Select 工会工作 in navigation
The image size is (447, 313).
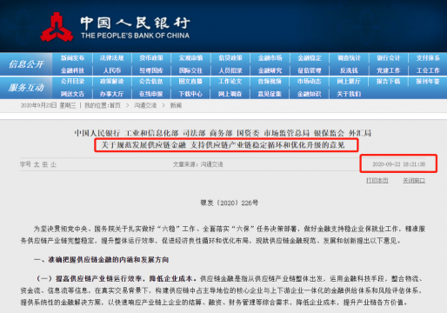(x=428, y=70)
